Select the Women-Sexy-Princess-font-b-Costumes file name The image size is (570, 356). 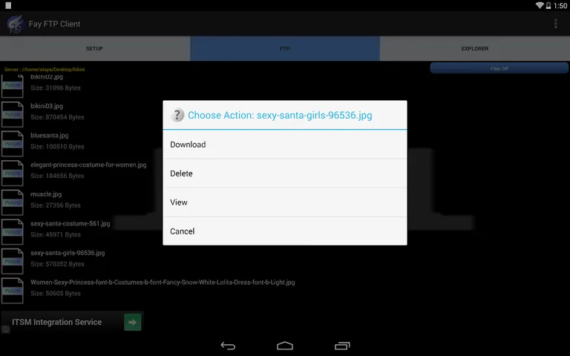tap(163, 283)
